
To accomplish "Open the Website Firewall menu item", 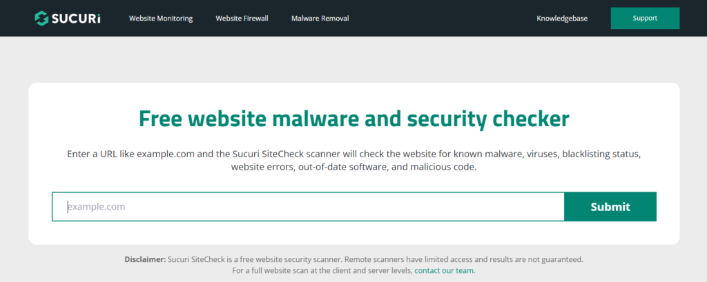I will pyautogui.click(x=242, y=19).
